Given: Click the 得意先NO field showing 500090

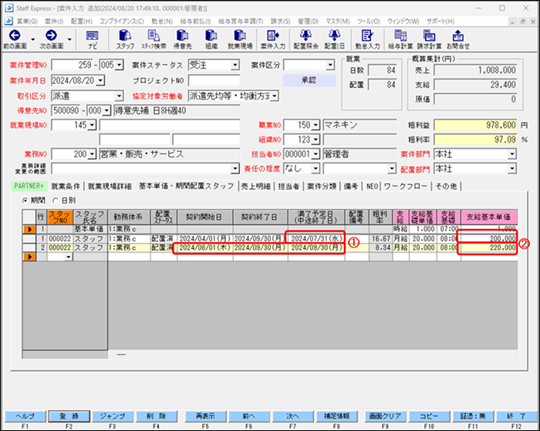Looking at the screenshot, I should pos(66,111).
